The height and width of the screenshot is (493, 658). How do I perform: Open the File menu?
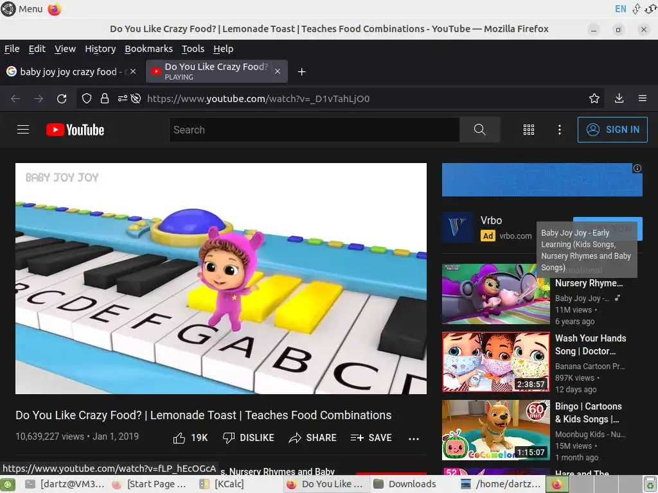click(12, 49)
